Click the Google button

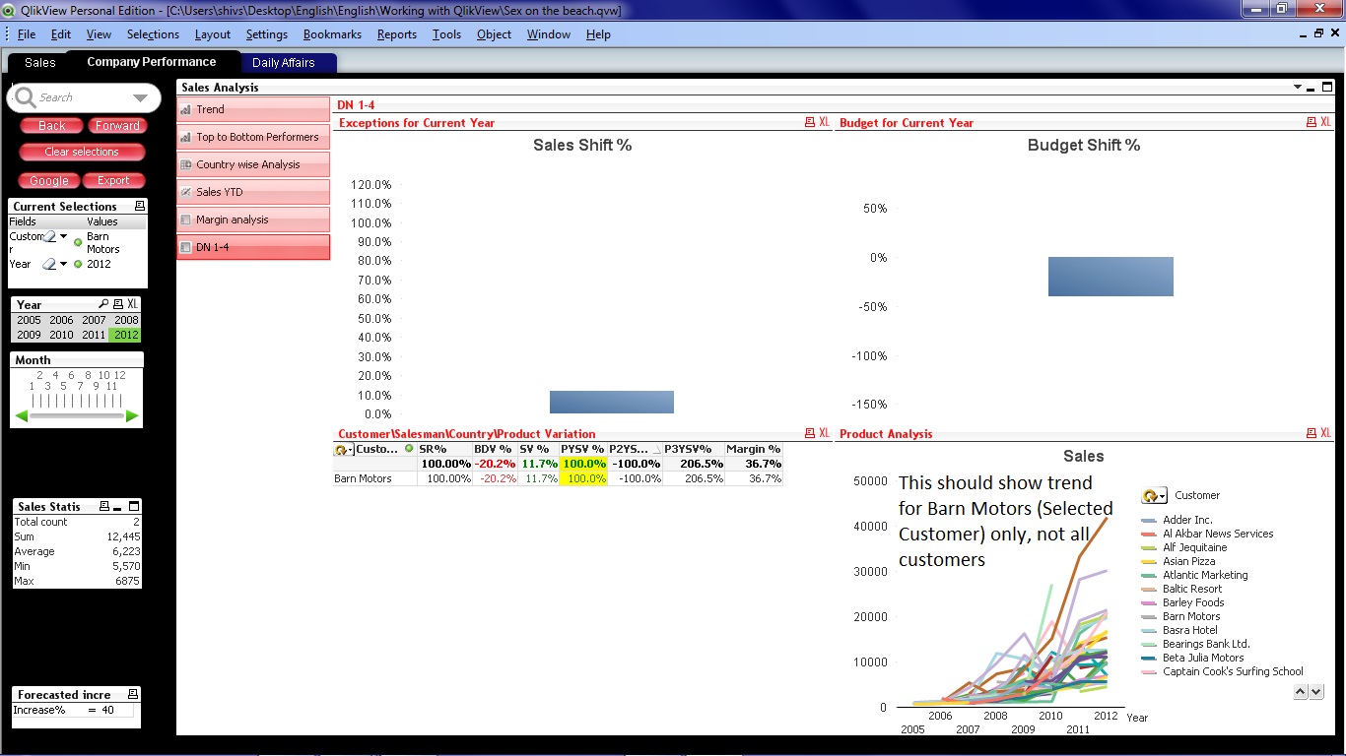click(x=49, y=180)
